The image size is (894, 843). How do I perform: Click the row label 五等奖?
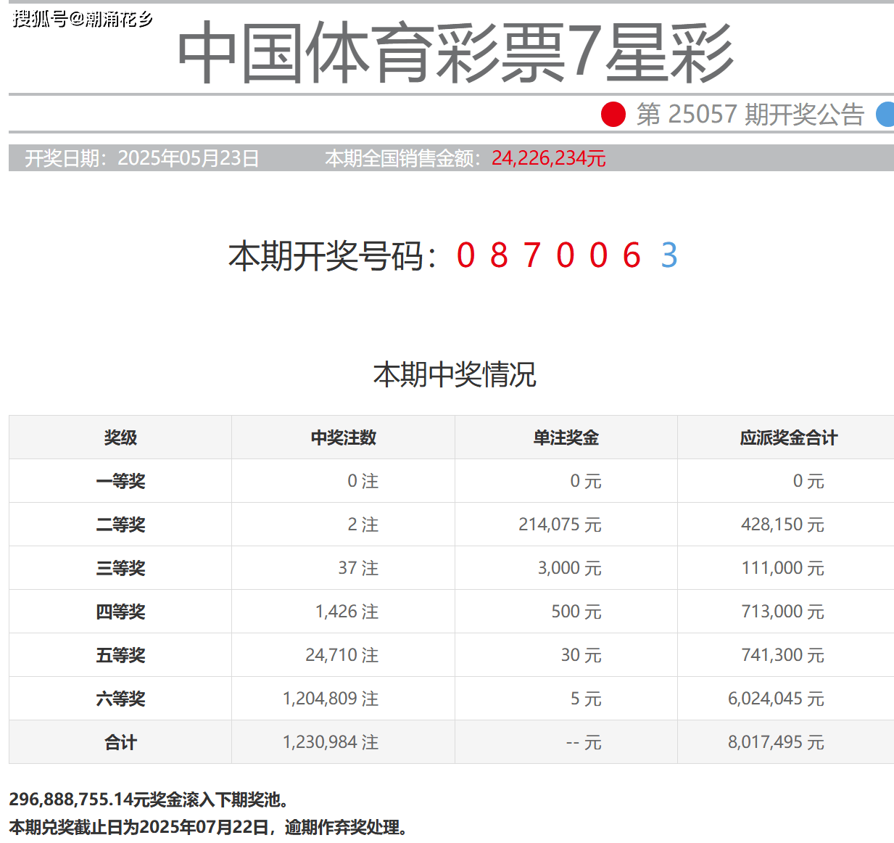(x=120, y=655)
